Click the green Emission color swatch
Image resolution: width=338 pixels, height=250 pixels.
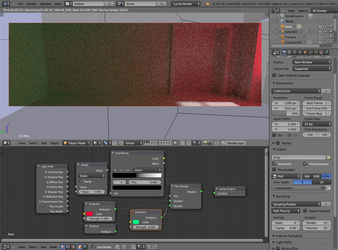click(136, 222)
